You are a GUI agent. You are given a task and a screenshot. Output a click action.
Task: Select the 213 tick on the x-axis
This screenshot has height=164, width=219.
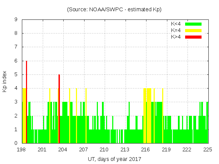pyautogui.click(x=125, y=150)
